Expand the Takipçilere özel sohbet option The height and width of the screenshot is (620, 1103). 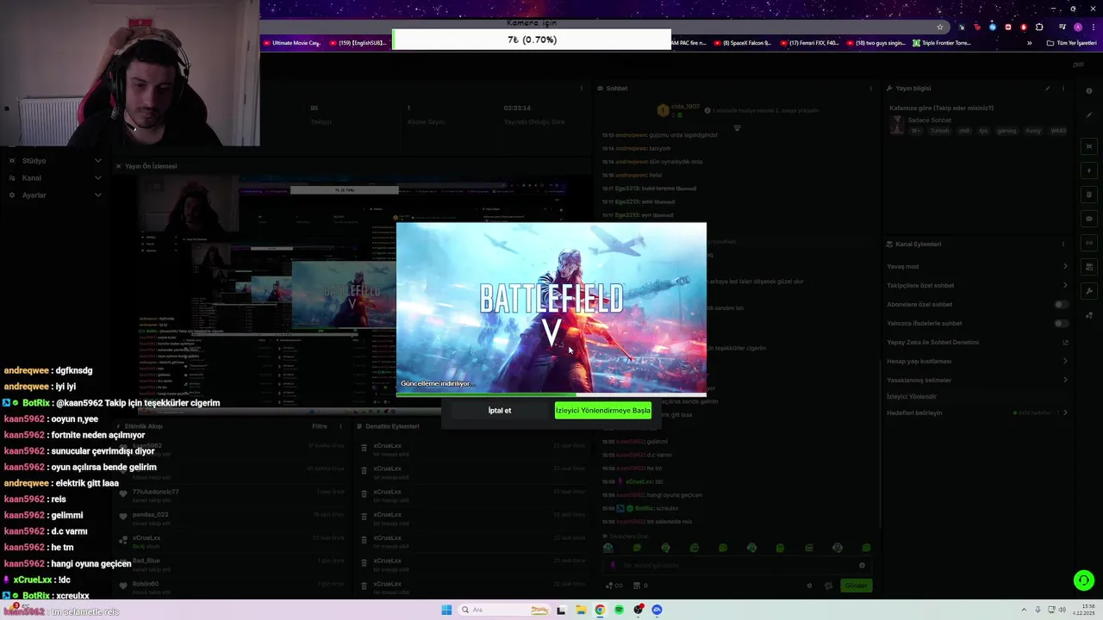(x=1065, y=285)
